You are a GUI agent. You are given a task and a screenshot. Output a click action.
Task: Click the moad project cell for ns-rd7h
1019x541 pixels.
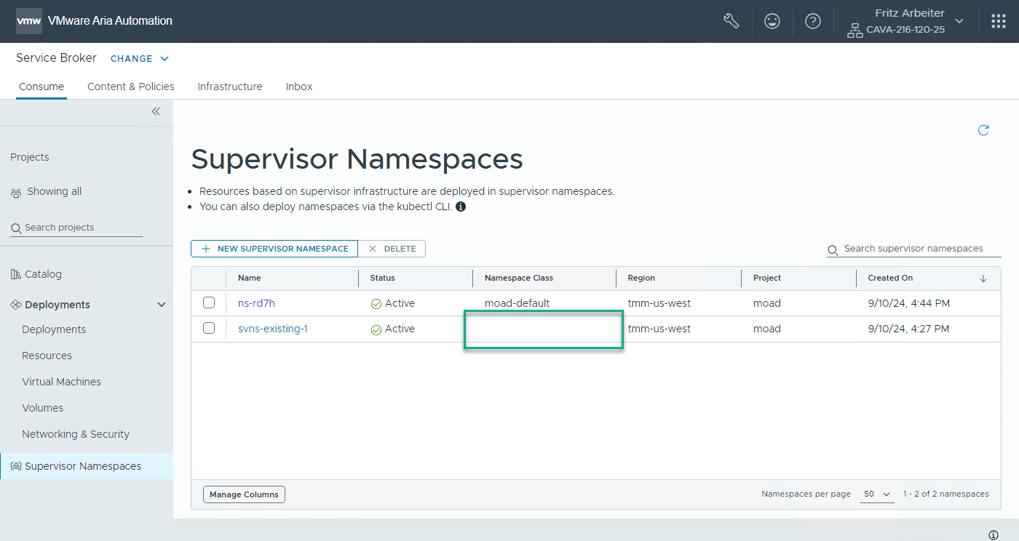coord(767,303)
